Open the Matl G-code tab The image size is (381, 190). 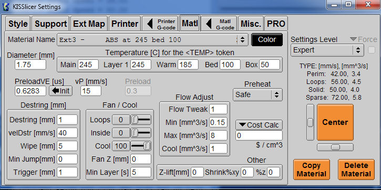[219, 24]
